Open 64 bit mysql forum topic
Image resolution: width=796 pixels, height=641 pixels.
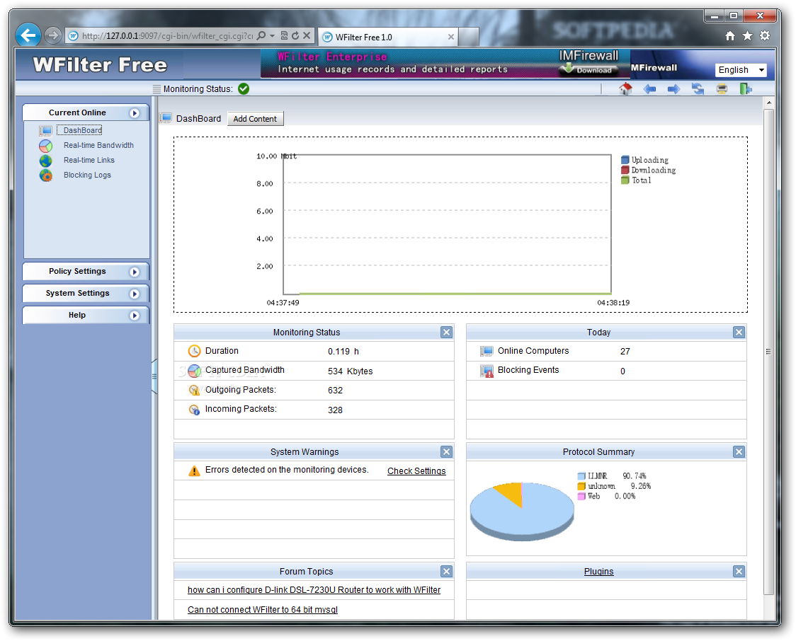pos(263,610)
